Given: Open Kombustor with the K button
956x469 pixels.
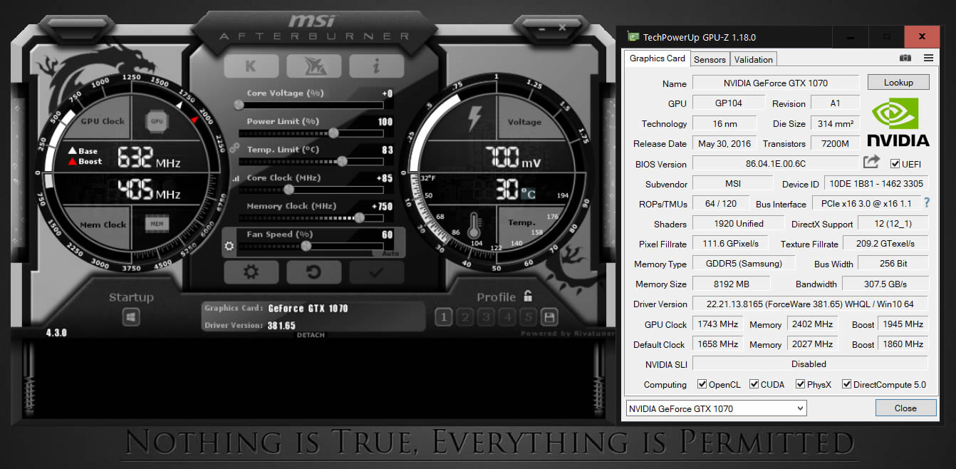Looking at the screenshot, I should point(251,66).
